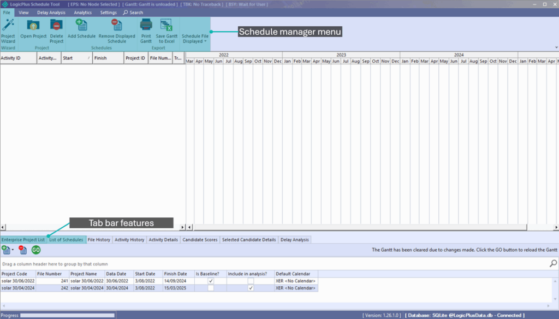559x319 pixels.
Task: Uncheck Is Baseline for solar 30/06/2022
Action: (211, 281)
